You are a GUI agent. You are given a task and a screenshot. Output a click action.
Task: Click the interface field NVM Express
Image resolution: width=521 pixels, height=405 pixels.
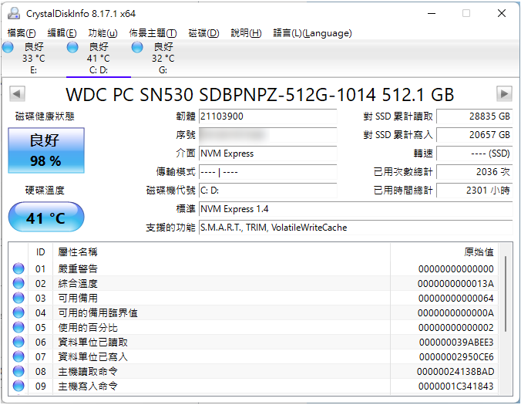click(x=267, y=154)
